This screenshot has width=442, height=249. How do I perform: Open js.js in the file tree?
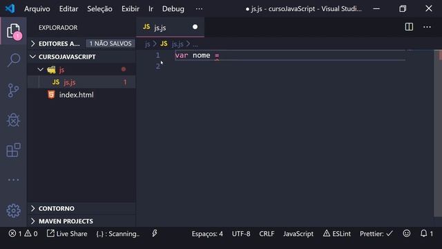click(x=81, y=82)
